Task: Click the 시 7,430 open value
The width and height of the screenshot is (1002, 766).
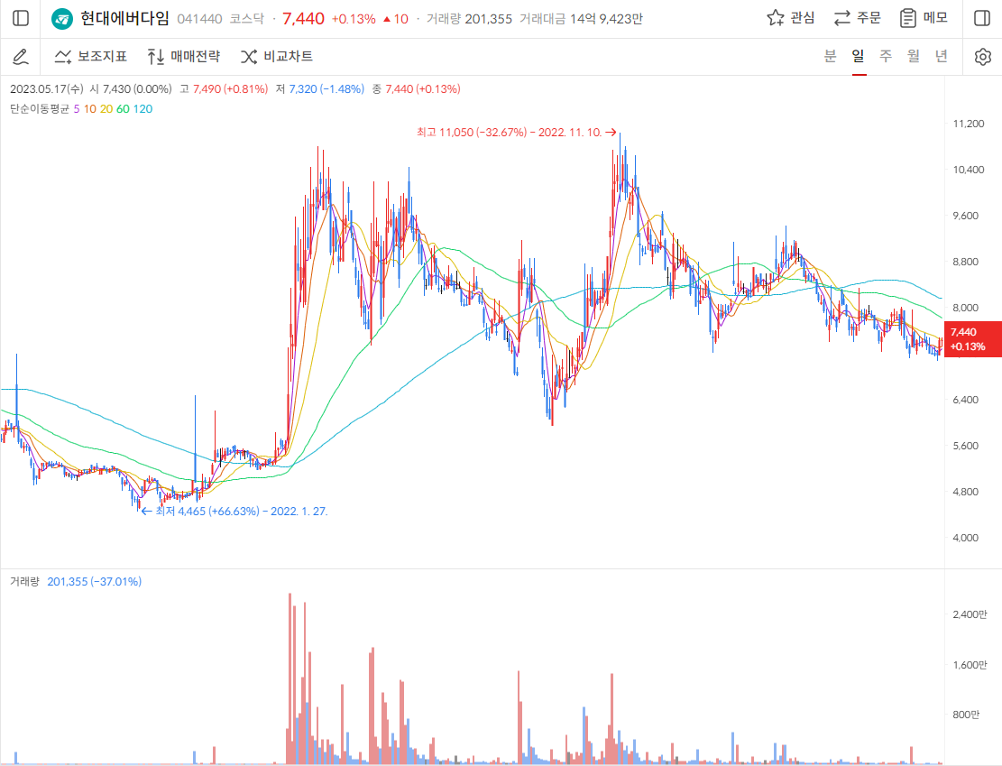Action: [131, 89]
